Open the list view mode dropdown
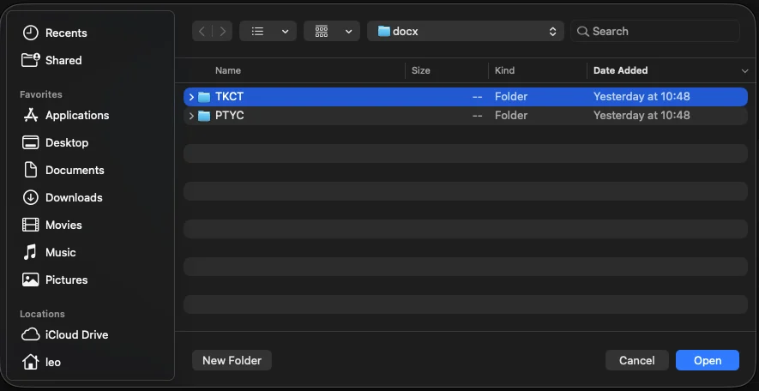Image resolution: width=759 pixels, height=391 pixels. [268, 32]
